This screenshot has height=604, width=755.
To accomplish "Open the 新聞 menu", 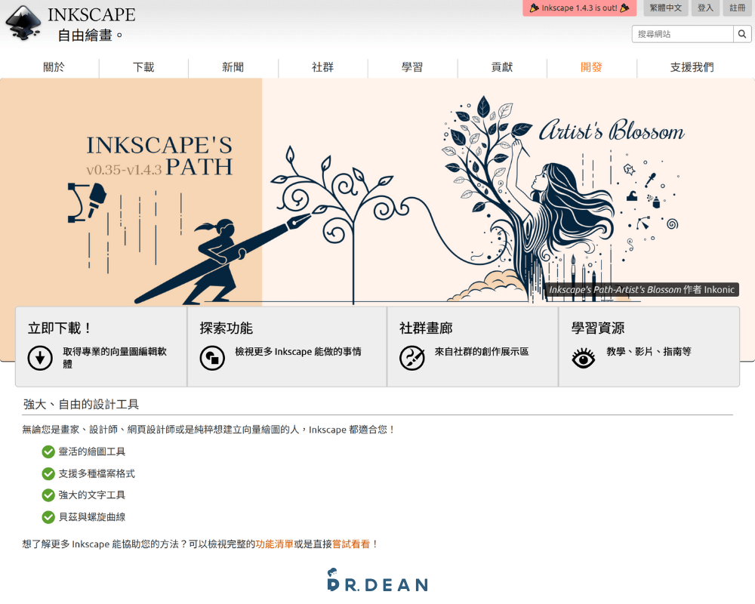I will [x=233, y=67].
